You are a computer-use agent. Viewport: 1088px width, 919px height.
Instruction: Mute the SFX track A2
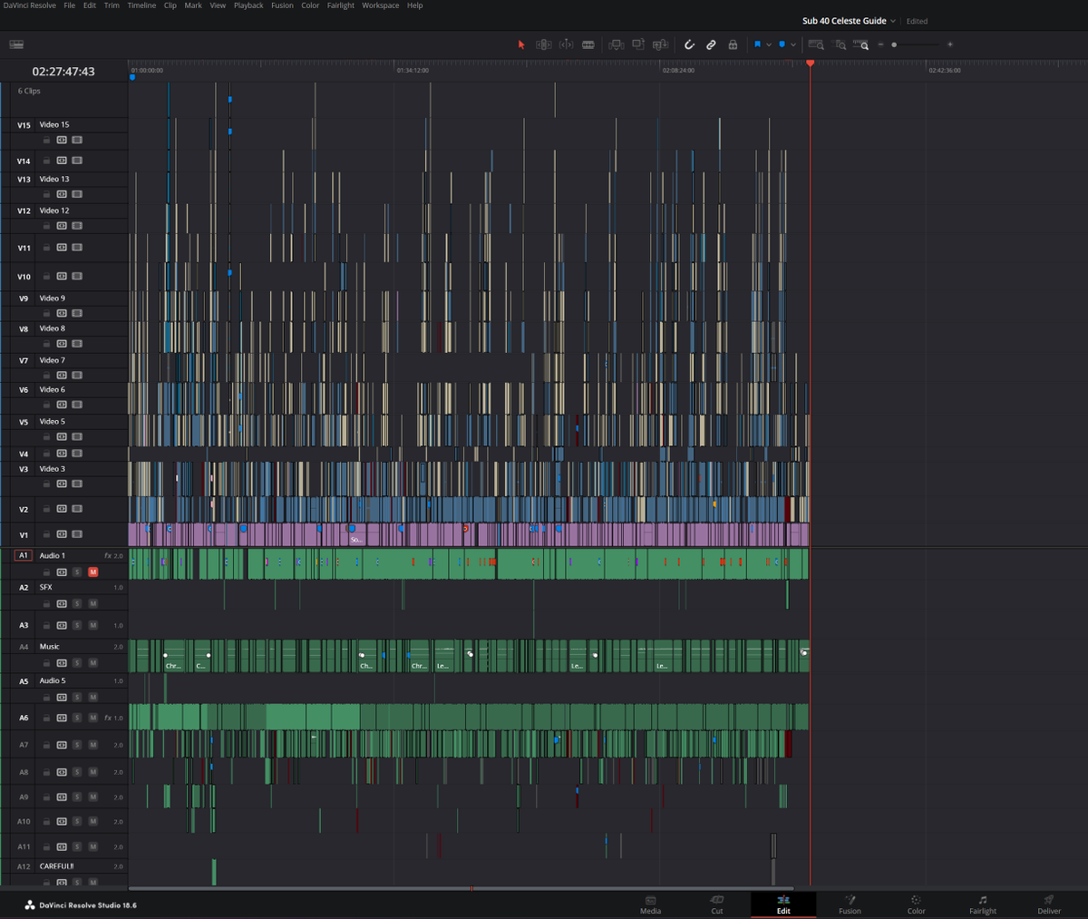[x=92, y=603]
